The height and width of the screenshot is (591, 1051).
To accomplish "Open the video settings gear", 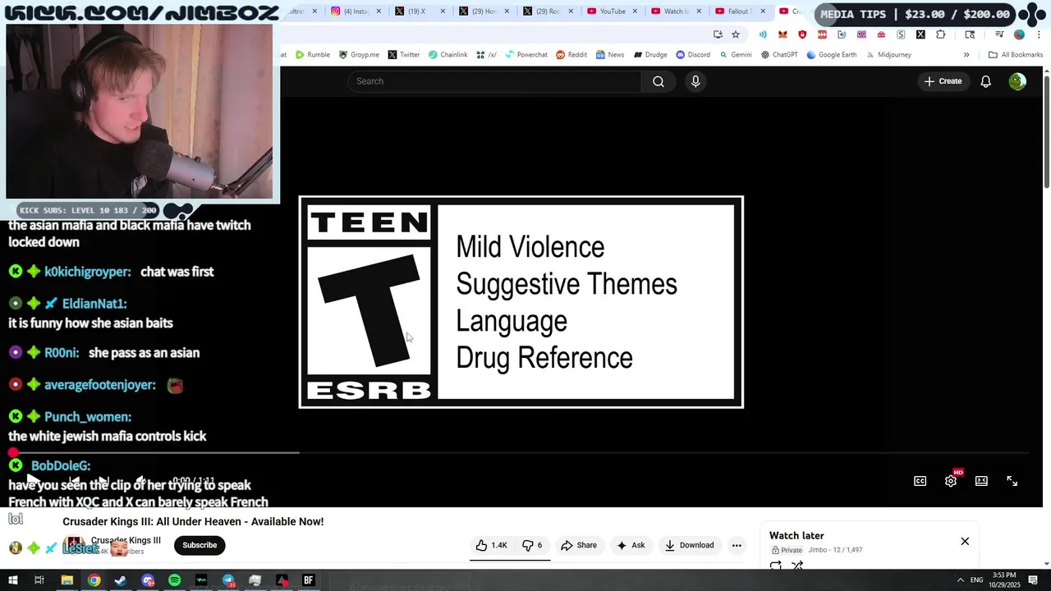I will pyautogui.click(x=951, y=481).
